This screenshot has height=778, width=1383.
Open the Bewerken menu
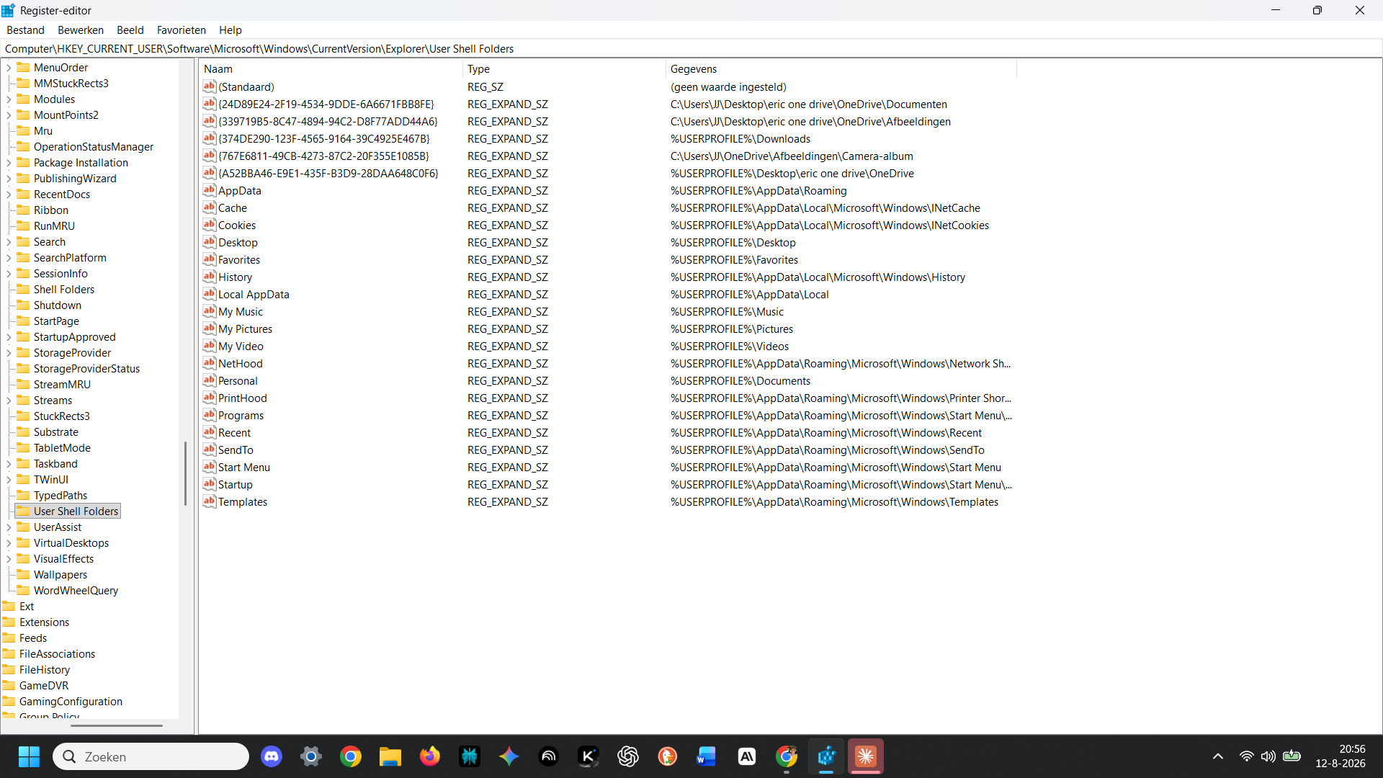coord(81,30)
